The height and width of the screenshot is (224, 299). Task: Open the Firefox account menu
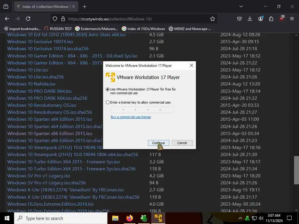pos(260,19)
